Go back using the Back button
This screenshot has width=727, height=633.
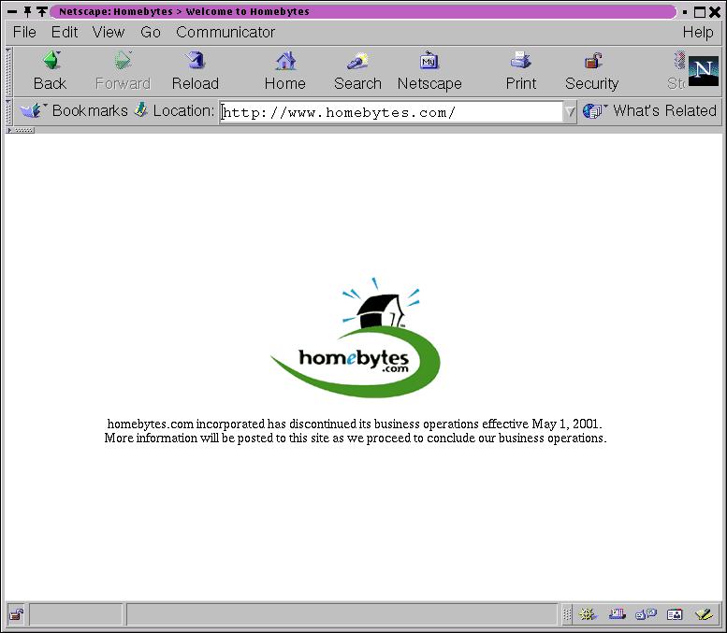point(51,71)
